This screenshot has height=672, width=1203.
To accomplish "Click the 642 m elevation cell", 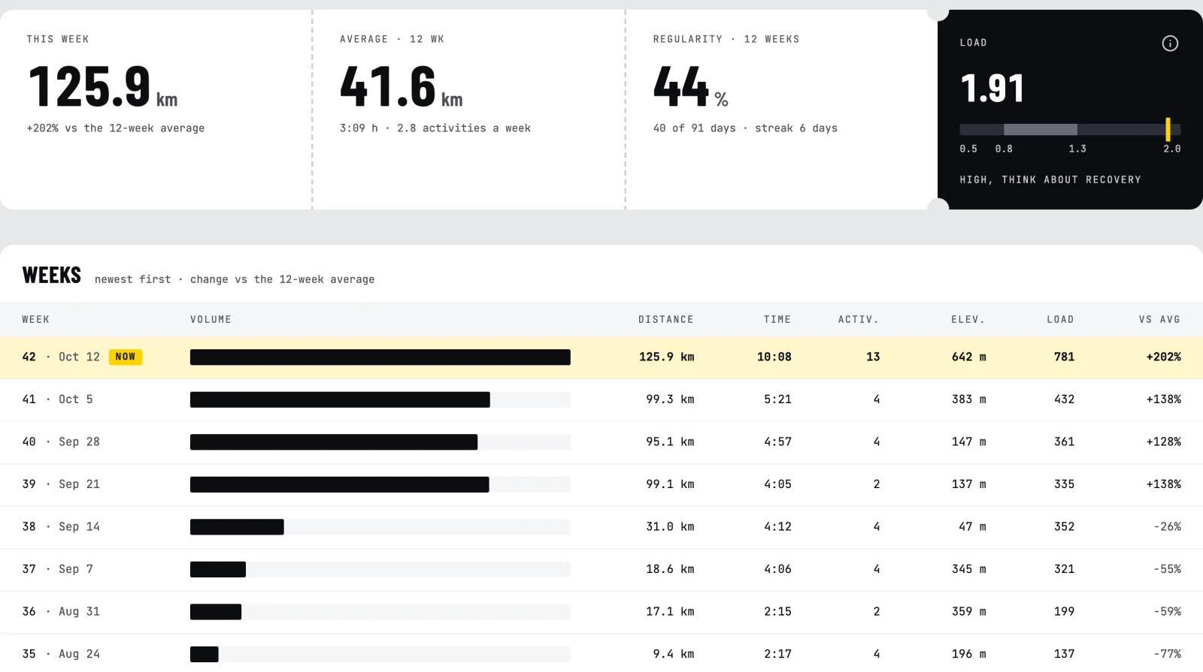I will pos(968,357).
